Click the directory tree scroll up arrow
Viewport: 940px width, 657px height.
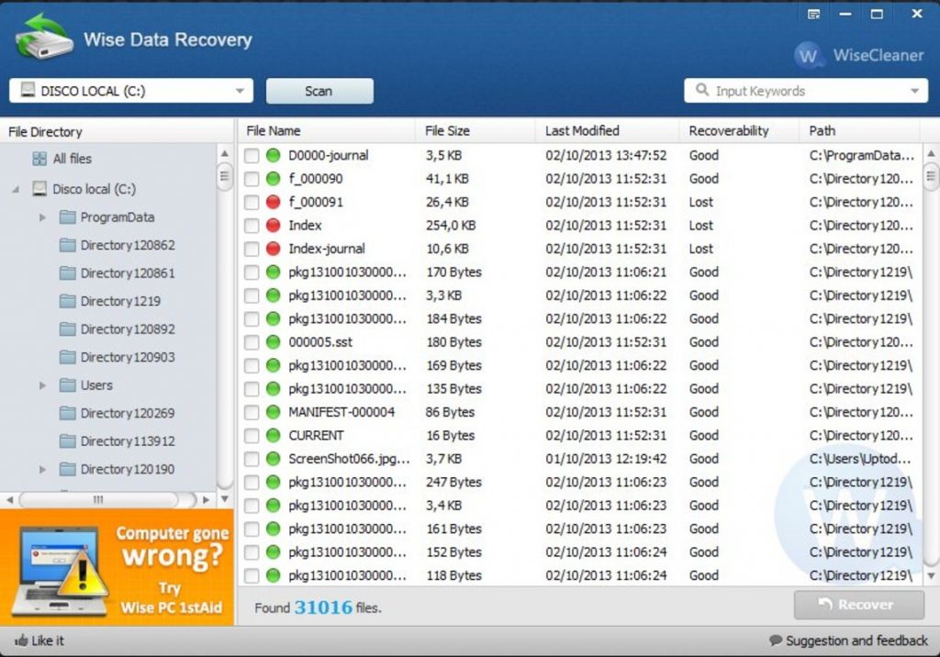[224, 153]
